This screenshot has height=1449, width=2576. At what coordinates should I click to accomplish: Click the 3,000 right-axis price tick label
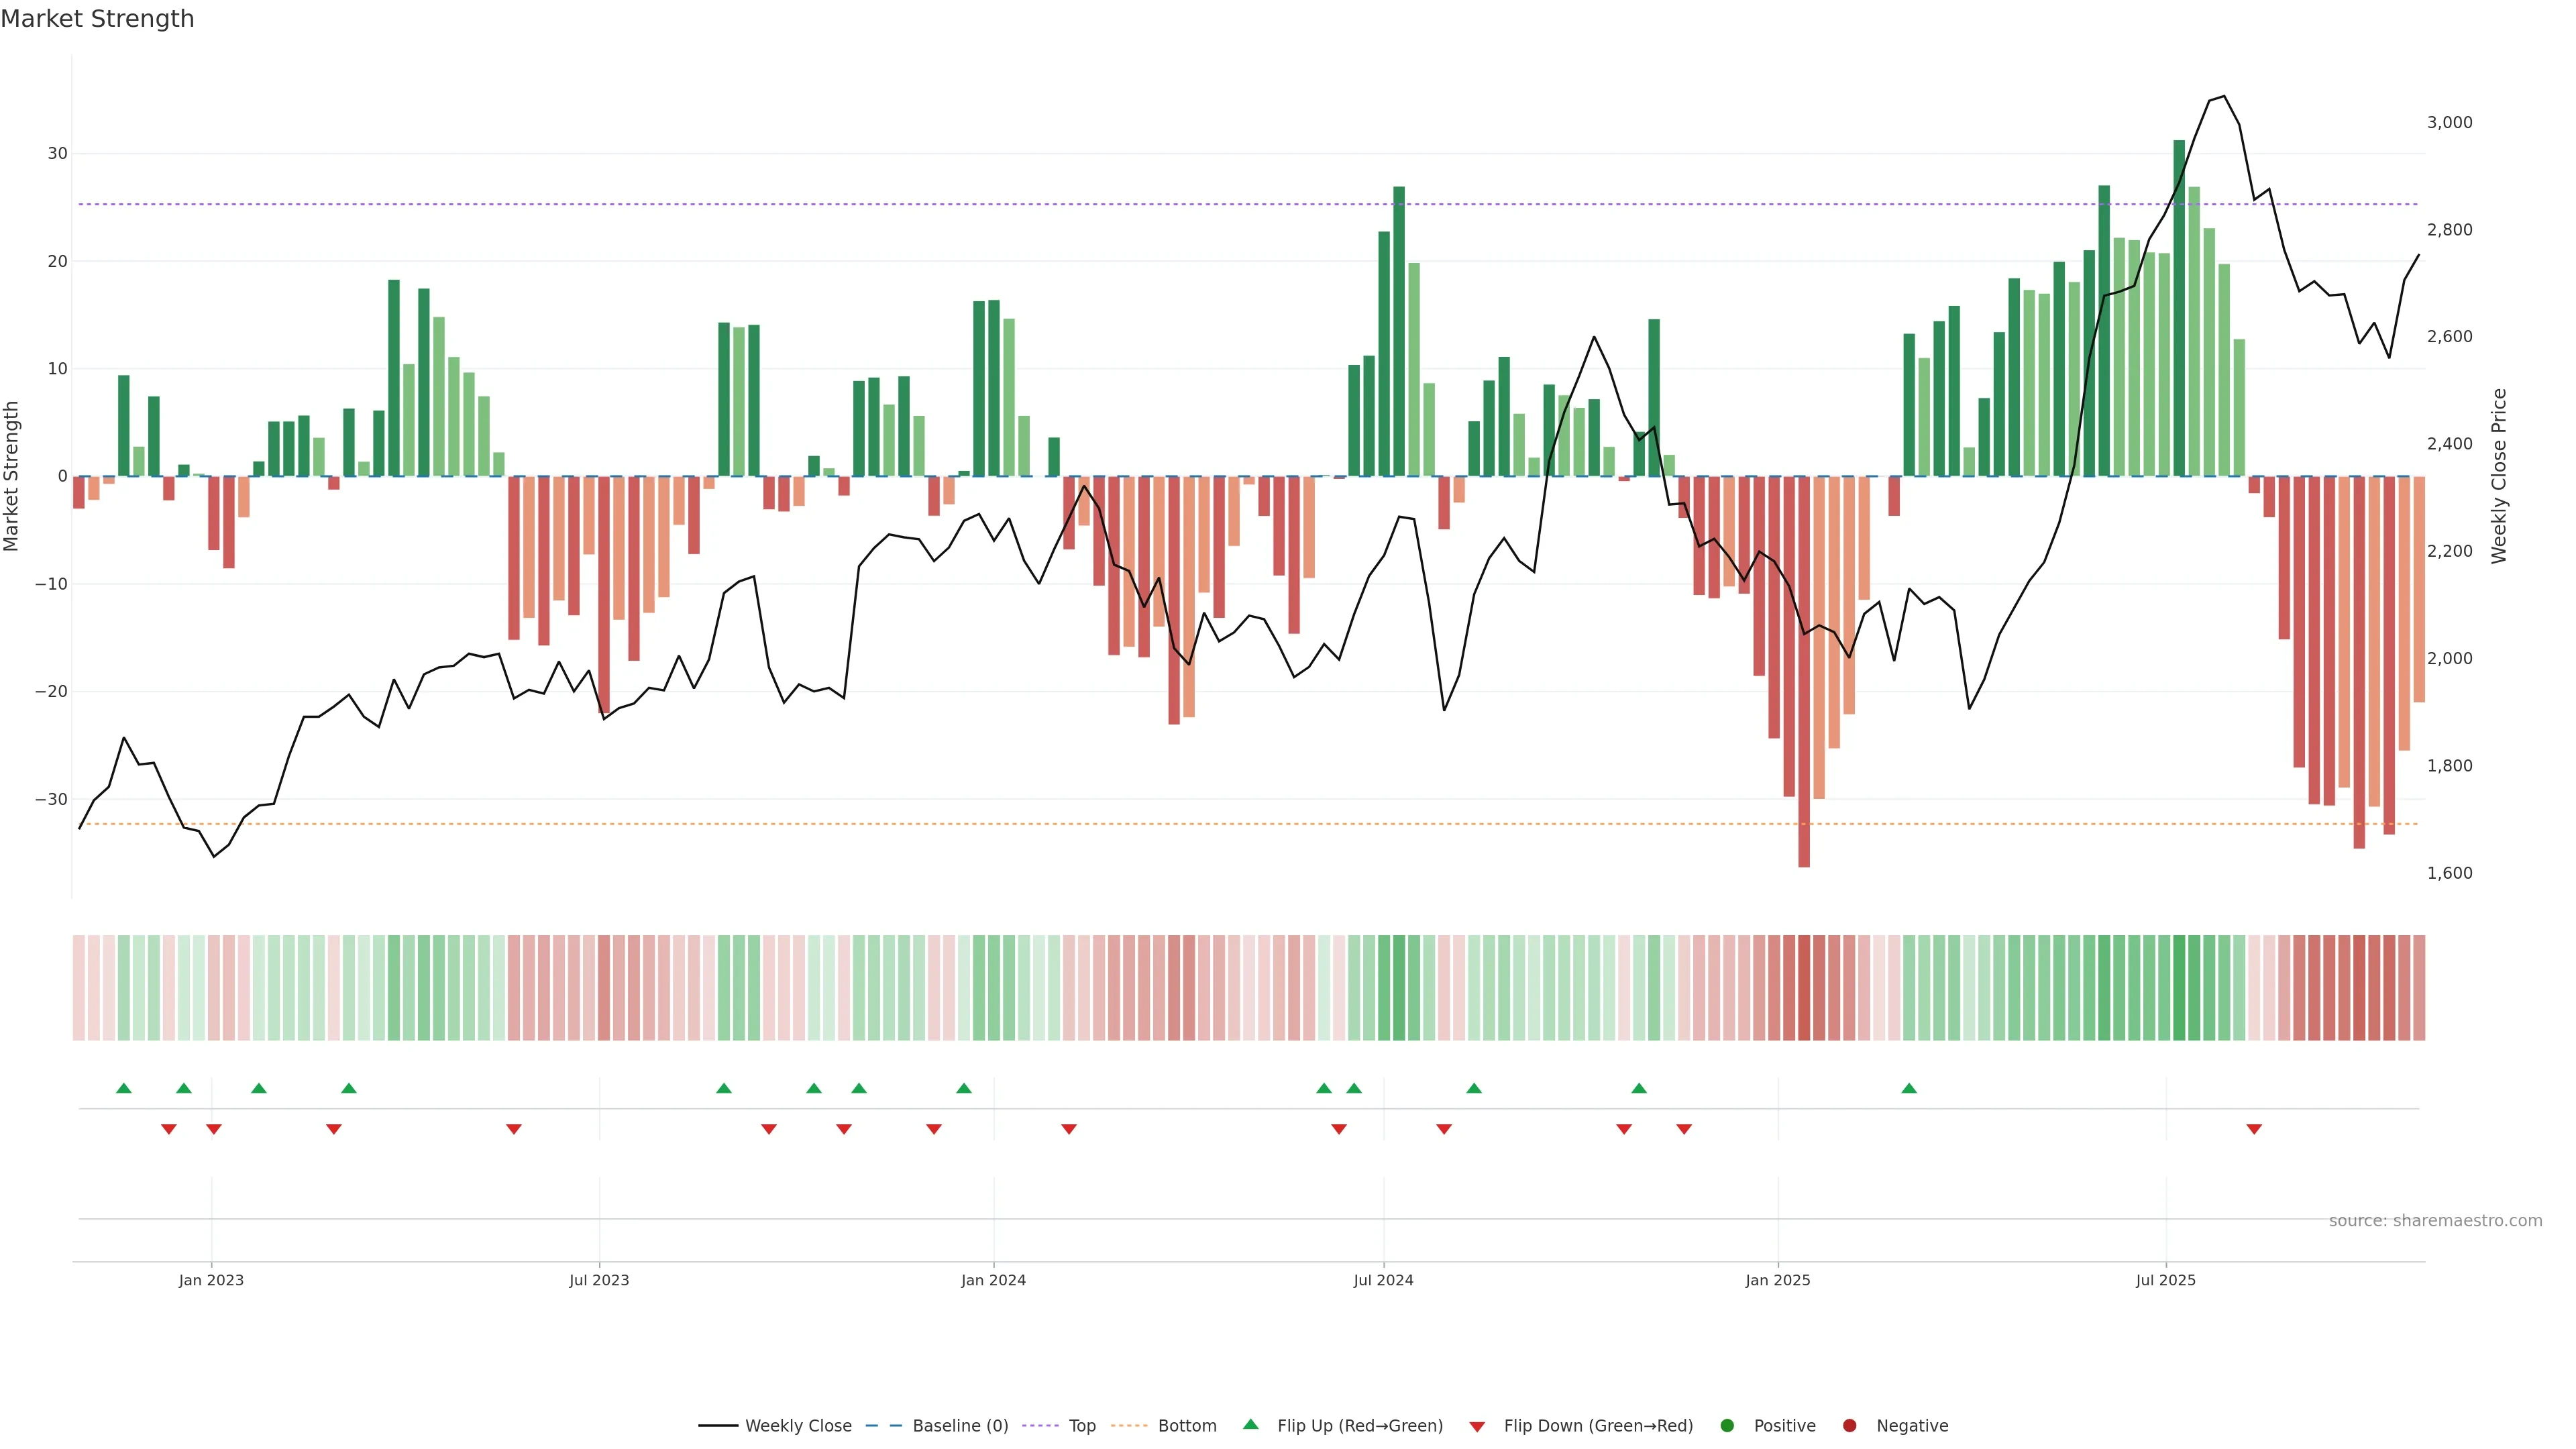coord(2449,122)
